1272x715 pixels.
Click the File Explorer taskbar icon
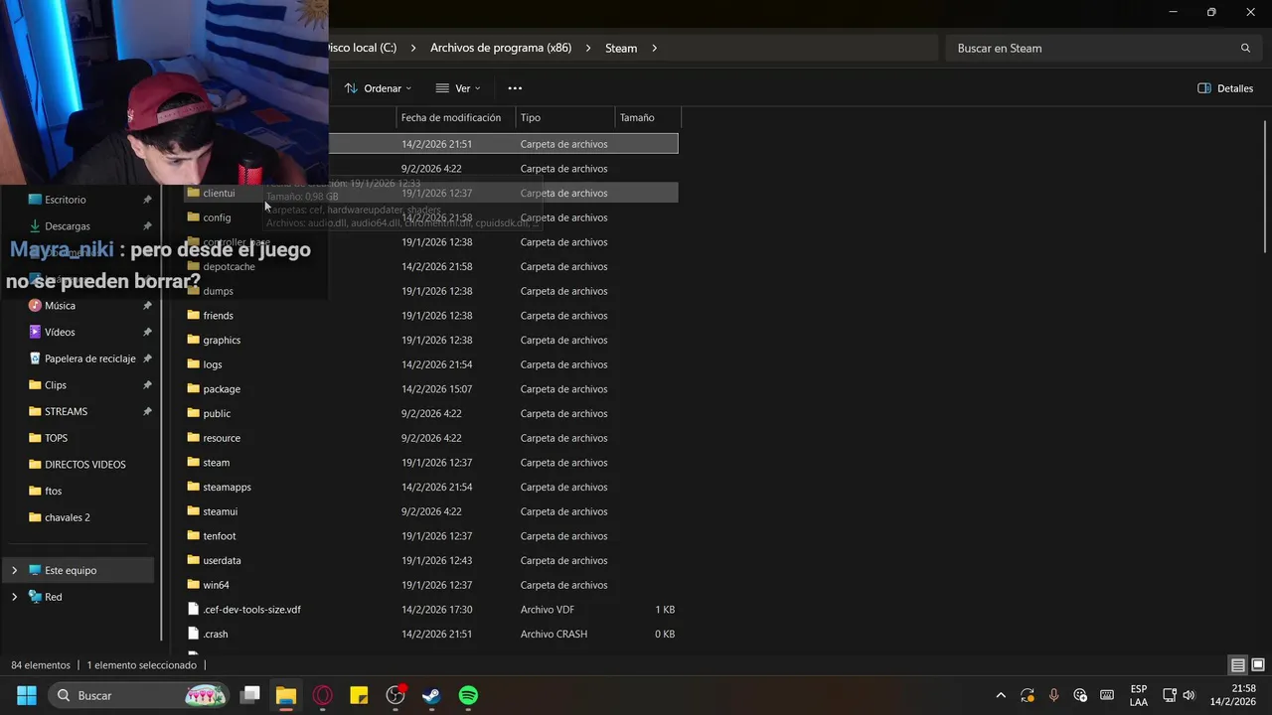click(286, 695)
